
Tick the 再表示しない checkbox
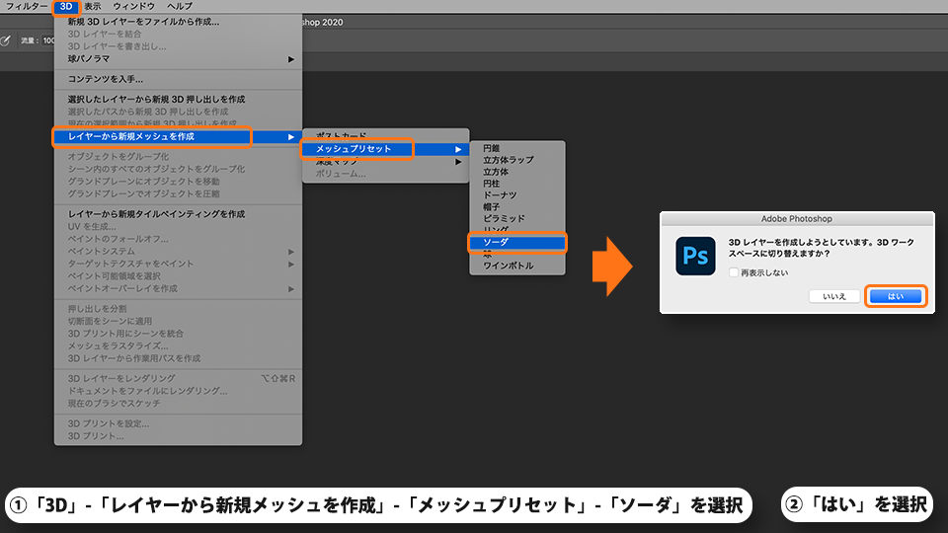(x=734, y=272)
